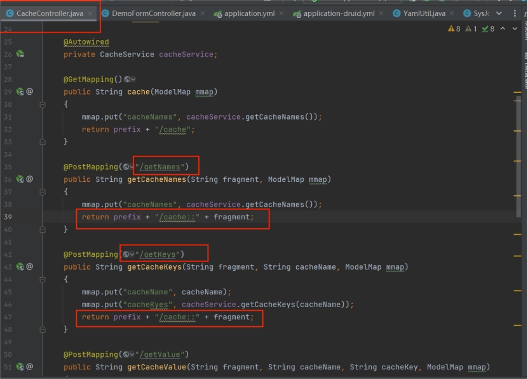The width and height of the screenshot is (528, 379).
Task: Click the gutter icon next to getCacheKeys method
Action: [20, 267]
